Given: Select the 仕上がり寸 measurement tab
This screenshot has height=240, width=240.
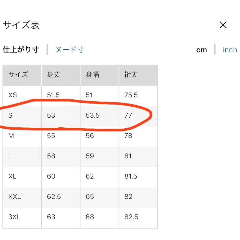Looking at the screenshot, I should pyautogui.click(x=21, y=49).
